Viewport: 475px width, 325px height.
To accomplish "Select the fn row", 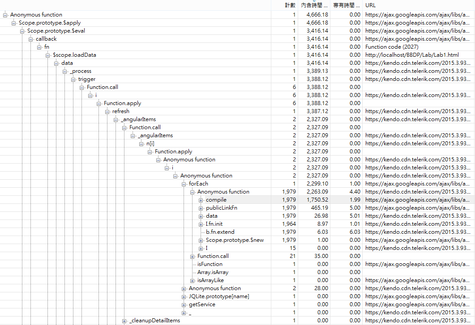I will (237, 47).
